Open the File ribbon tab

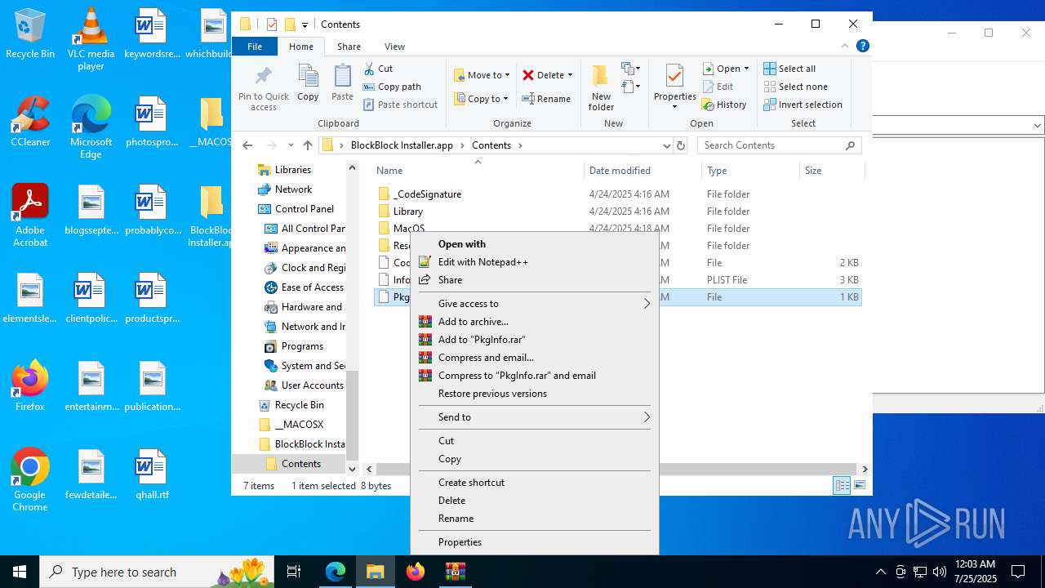pyautogui.click(x=255, y=47)
